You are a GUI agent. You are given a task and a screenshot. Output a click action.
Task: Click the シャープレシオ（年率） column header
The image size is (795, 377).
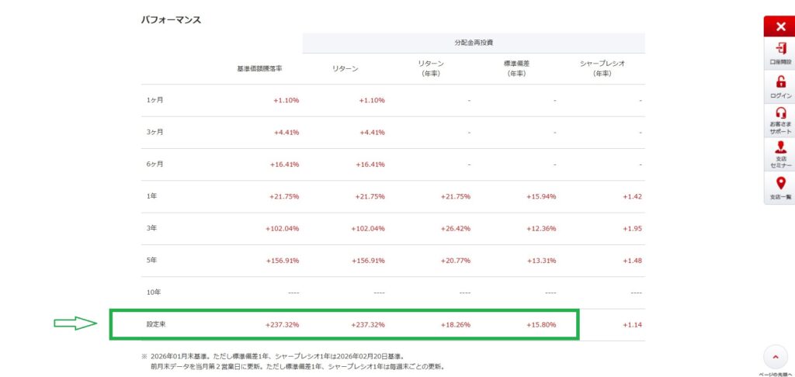602,68
